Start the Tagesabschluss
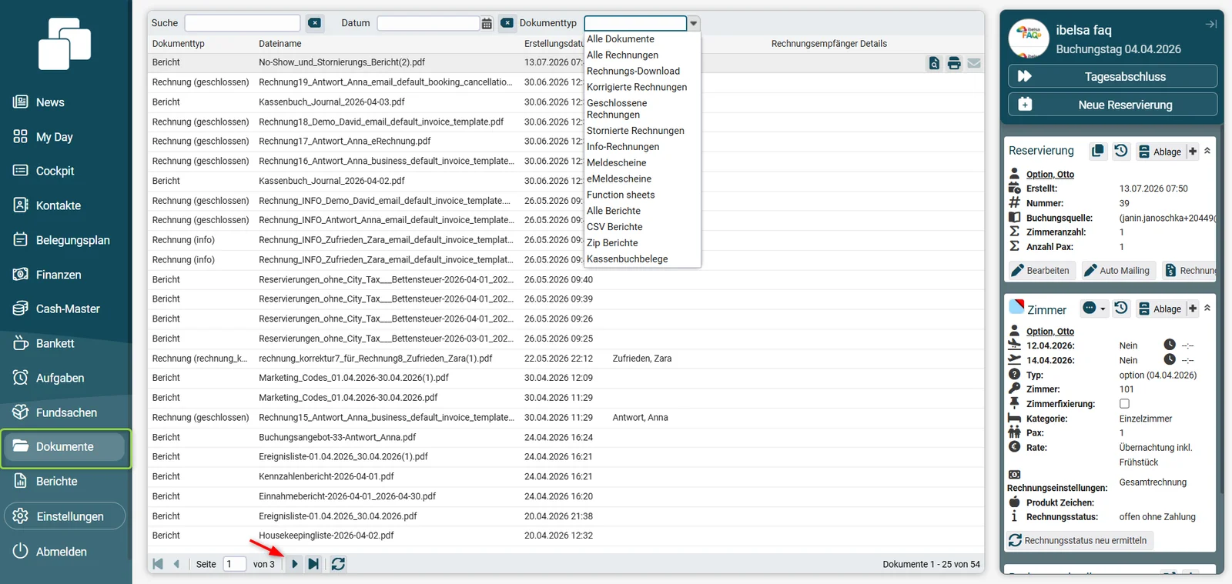The height and width of the screenshot is (584, 1232). coord(1113,76)
